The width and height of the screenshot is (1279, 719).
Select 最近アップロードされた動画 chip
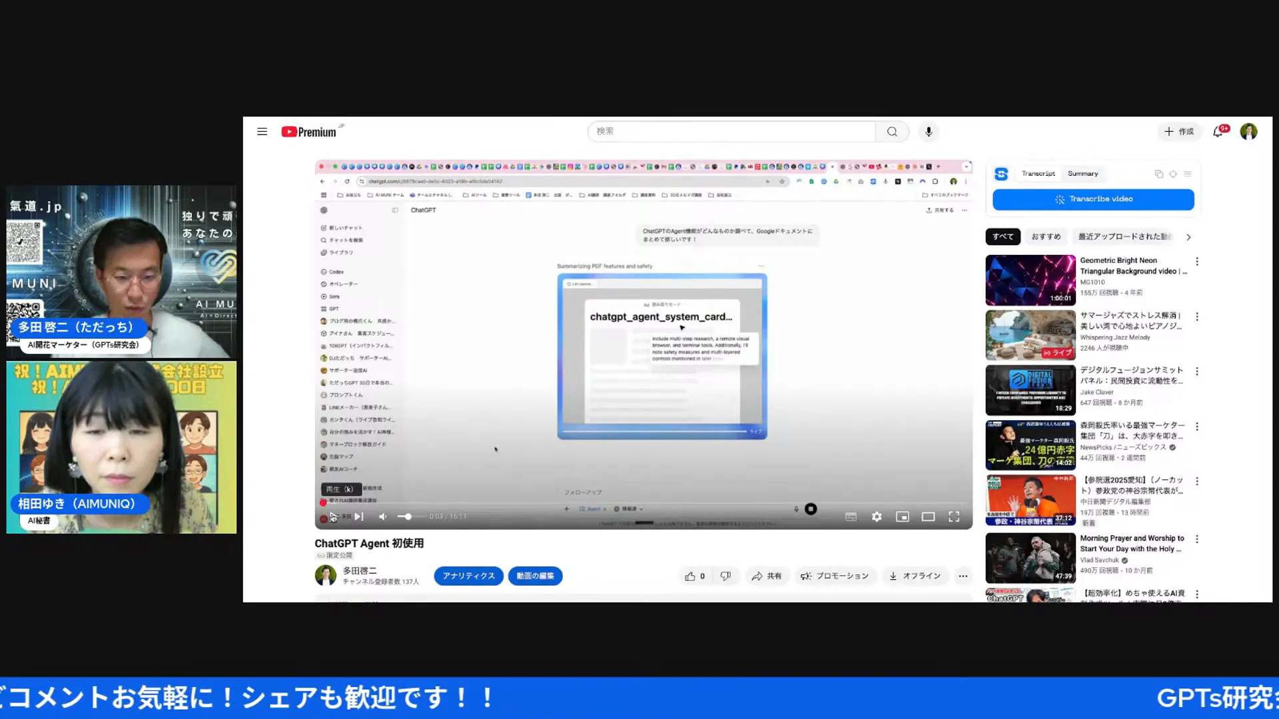pyautogui.click(x=1124, y=237)
